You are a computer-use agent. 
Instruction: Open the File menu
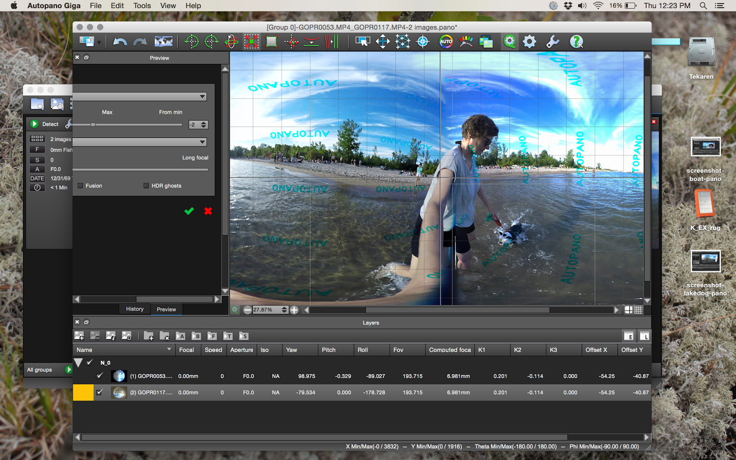(96, 6)
